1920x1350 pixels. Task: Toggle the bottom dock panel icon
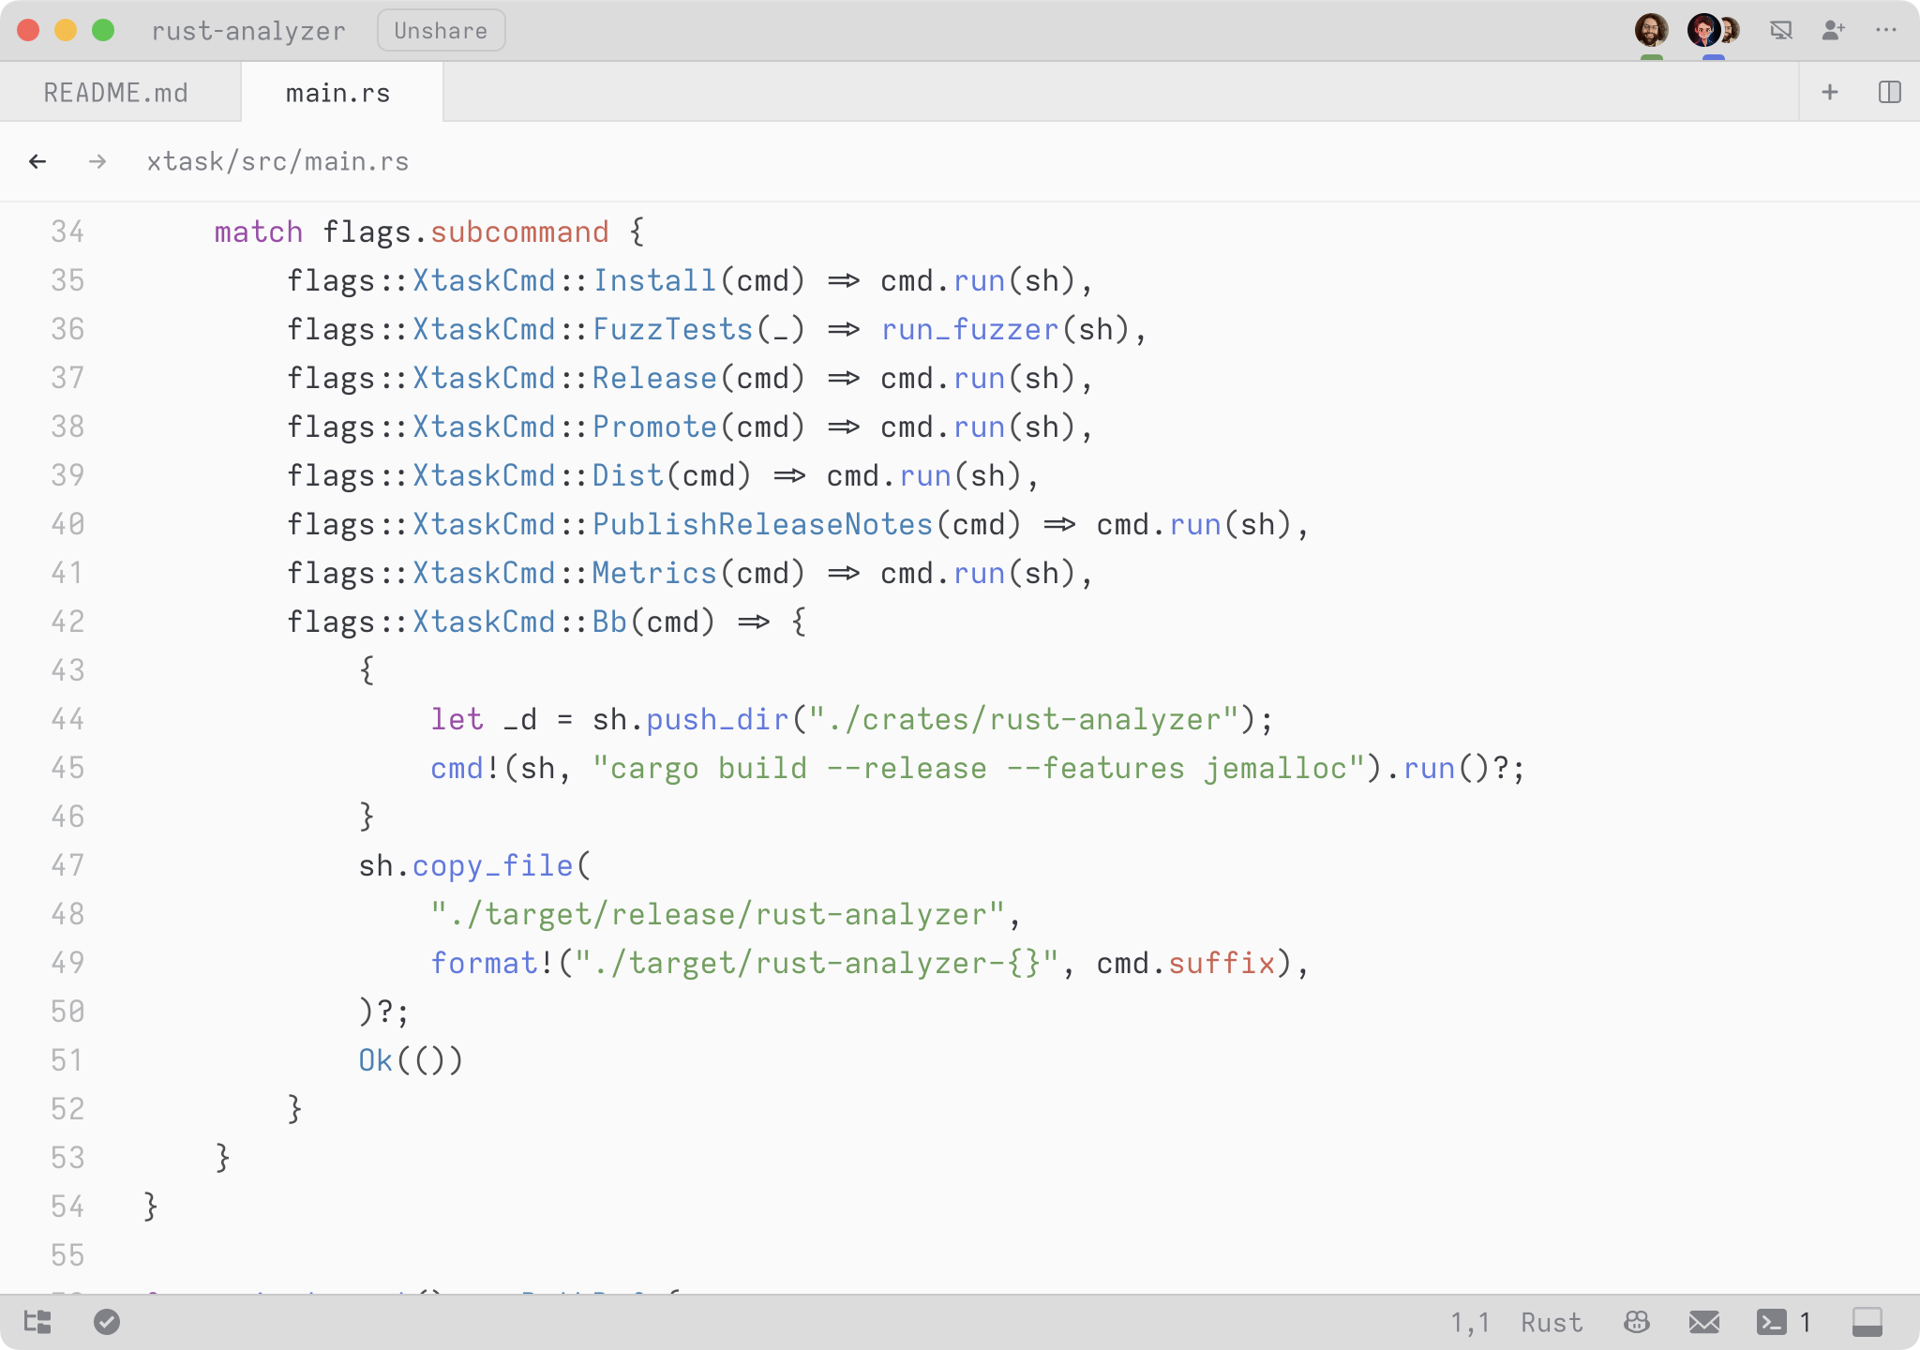1867,1322
